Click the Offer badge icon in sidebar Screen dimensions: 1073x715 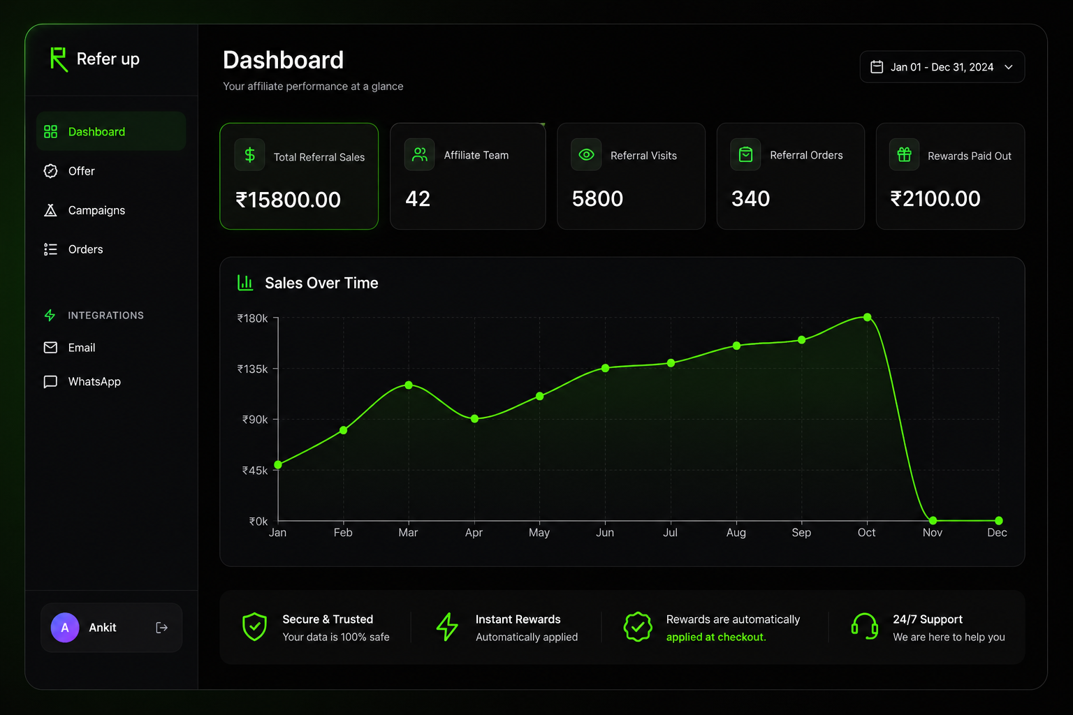50,171
